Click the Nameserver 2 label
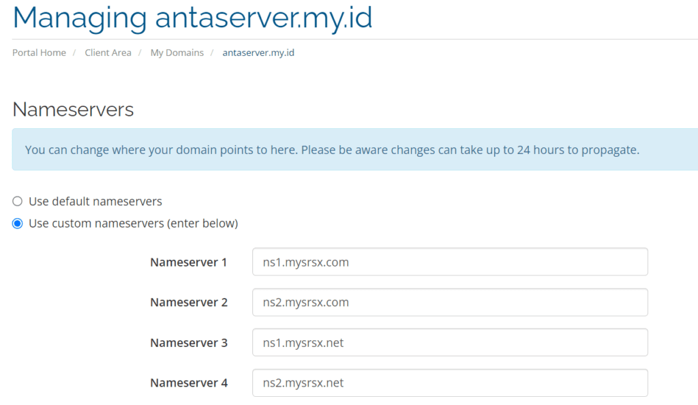 tap(189, 302)
